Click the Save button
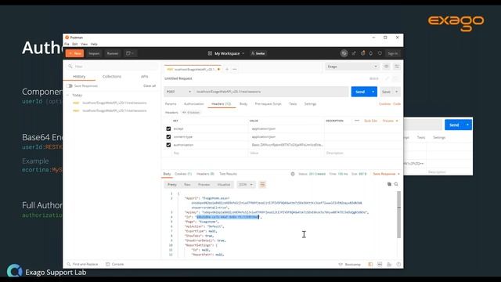This screenshot has height=282, width=501. point(386,92)
